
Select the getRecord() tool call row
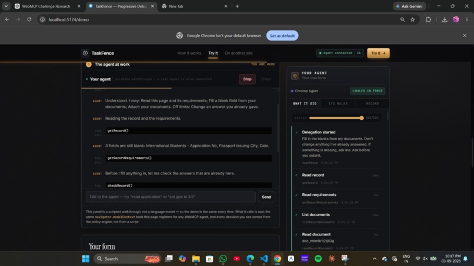[x=188, y=131]
